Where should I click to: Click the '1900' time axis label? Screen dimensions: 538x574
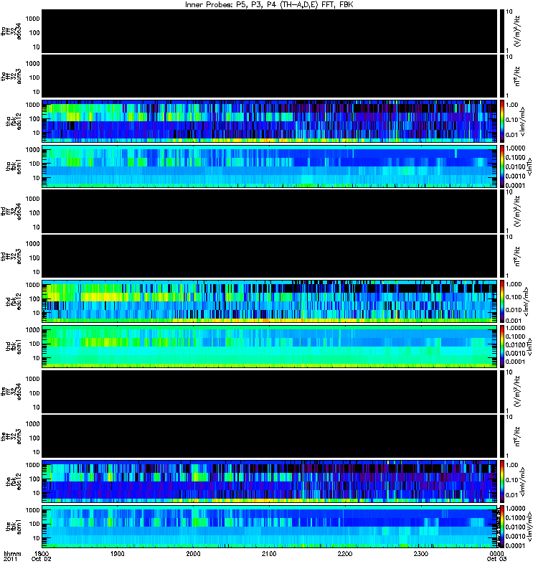[118, 554]
